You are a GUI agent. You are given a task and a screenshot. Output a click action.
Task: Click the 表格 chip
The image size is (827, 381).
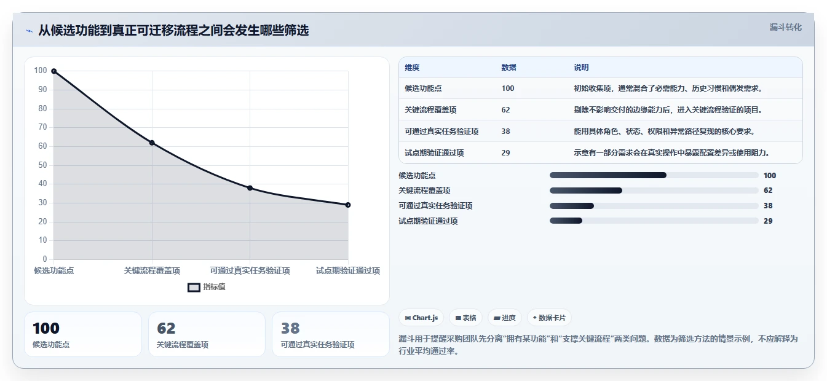click(x=466, y=318)
